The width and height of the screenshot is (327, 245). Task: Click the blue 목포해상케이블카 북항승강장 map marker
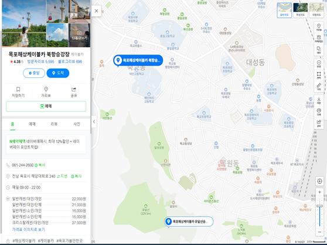coord(138,60)
